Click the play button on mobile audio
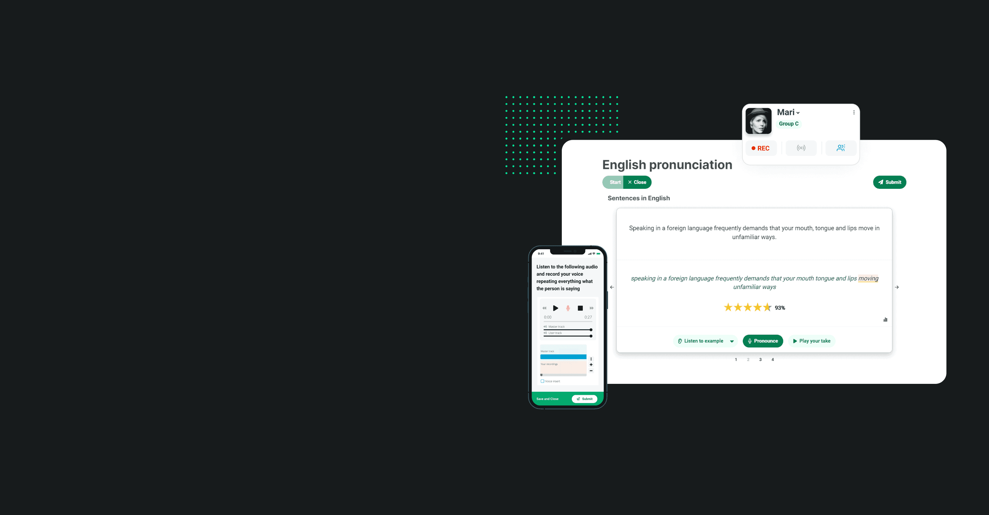The image size is (989, 515). coord(555,308)
